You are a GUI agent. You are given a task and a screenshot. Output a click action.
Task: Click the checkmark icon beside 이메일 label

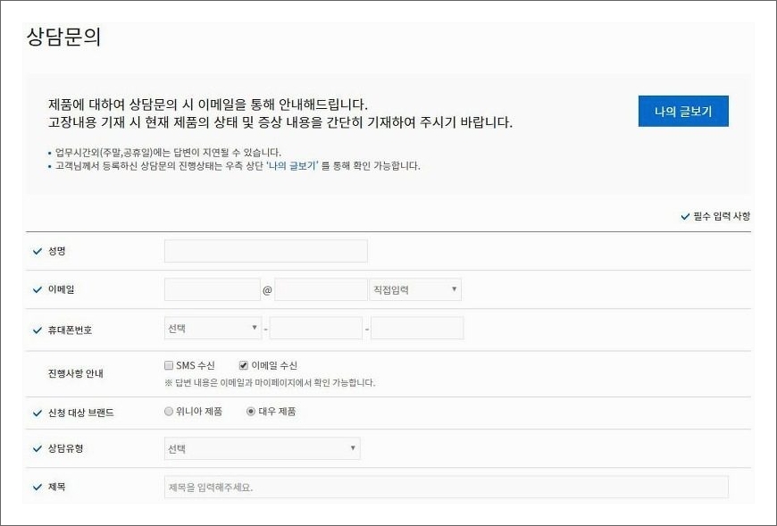click(37, 289)
